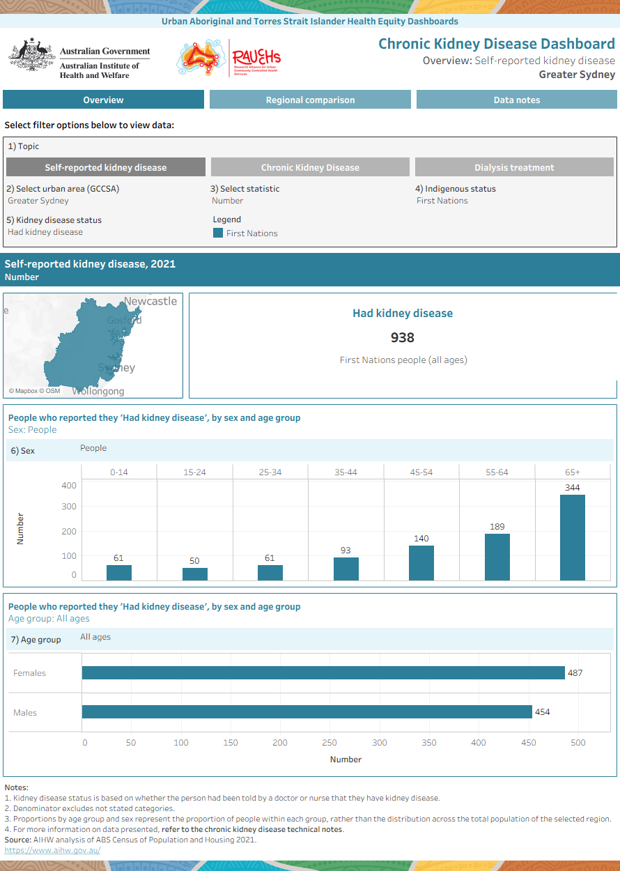Click the 0-14 column header
This screenshot has width=620, height=871.
point(119,472)
